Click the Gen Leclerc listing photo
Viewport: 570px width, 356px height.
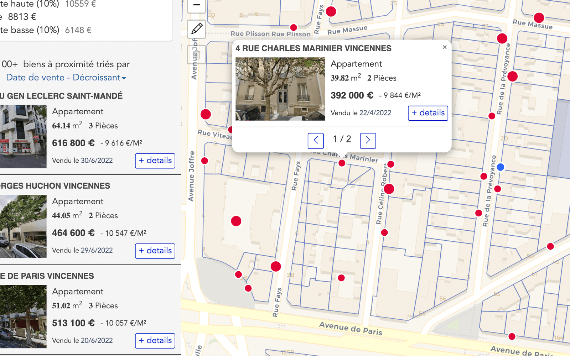[x=23, y=136]
